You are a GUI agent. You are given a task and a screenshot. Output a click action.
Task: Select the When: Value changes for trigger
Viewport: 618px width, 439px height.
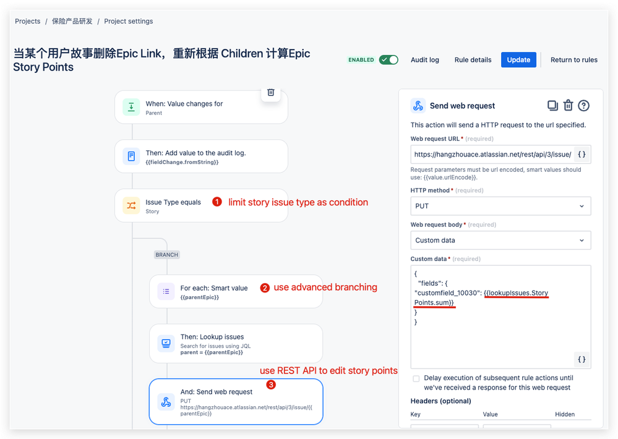pos(202,107)
